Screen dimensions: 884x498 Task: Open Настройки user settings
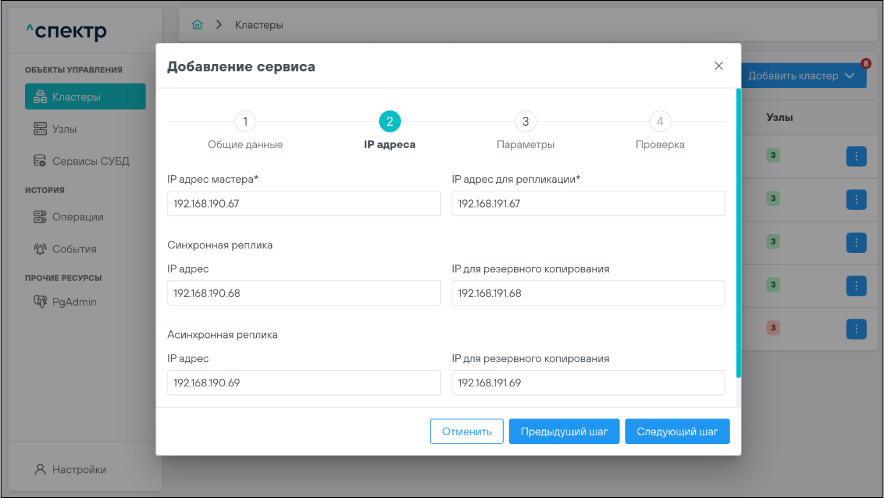(79, 469)
